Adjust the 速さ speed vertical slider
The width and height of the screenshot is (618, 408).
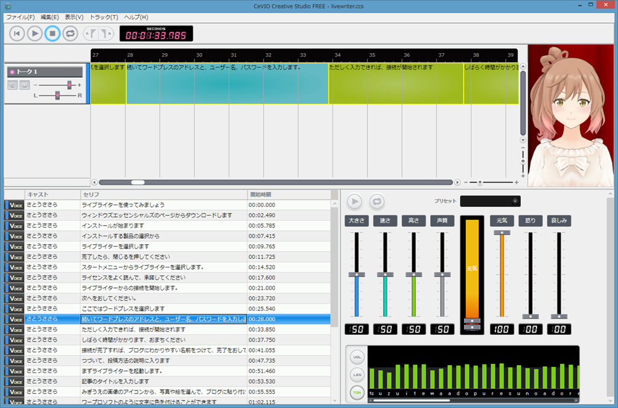point(385,275)
